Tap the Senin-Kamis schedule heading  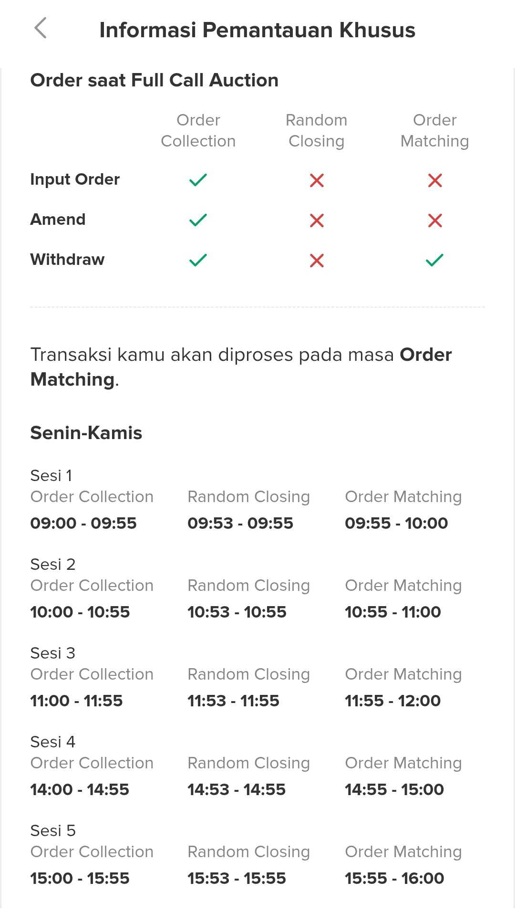(x=86, y=433)
